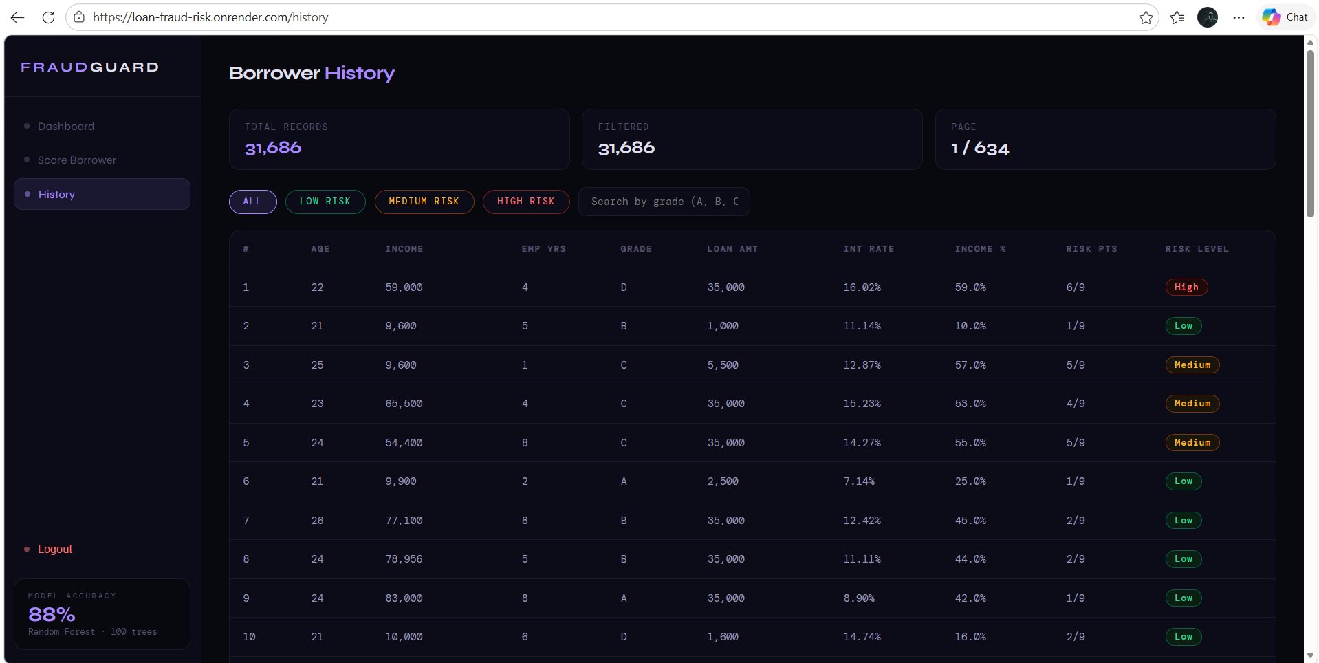This screenshot has width=1319, height=663.
Task: Open the browser profile avatar
Action: point(1207,17)
